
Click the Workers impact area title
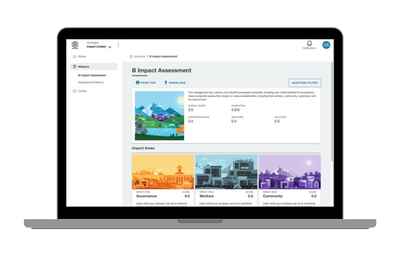pyautogui.click(x=207, y=196)
